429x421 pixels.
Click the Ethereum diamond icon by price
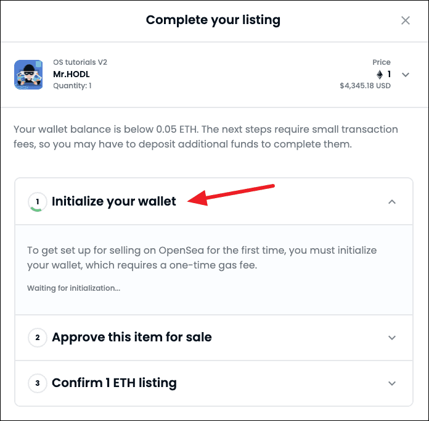[380, 74]
